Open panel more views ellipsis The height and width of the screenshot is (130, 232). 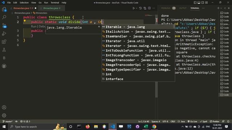coord(203,8)
